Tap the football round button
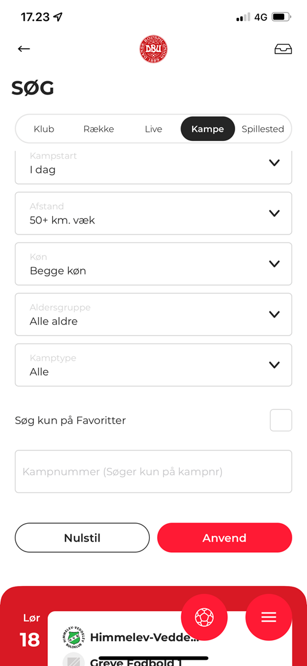This screenshot has height=666, width=307. [204, 617]
